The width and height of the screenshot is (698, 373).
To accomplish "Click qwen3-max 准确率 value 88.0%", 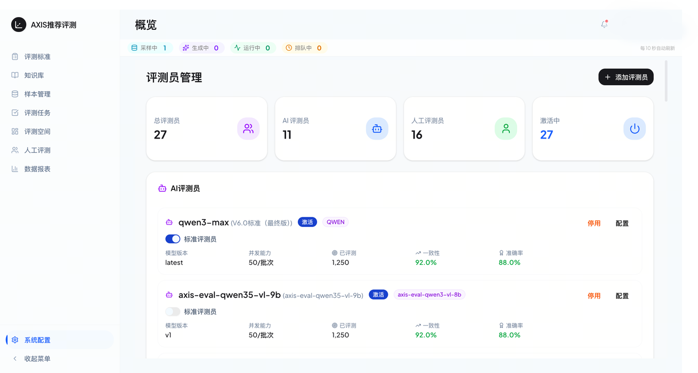I will pos(509,263).
